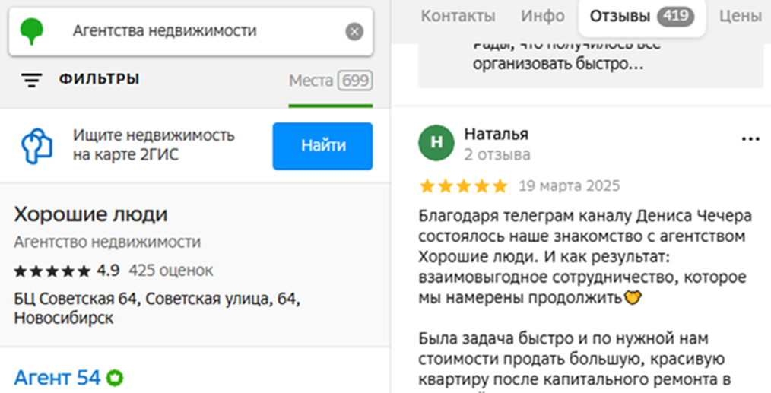The image size is (771, 393).
Task: Click the blue Найти button
Action: [x=322, y=146]
